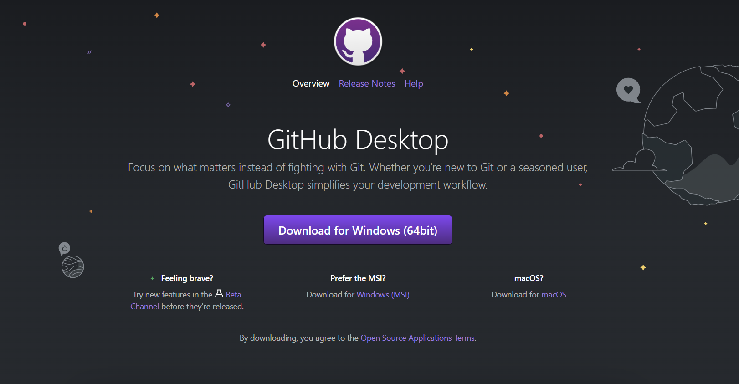Download for Windows (64bit)
739x384 pixels.
point(358,230)
